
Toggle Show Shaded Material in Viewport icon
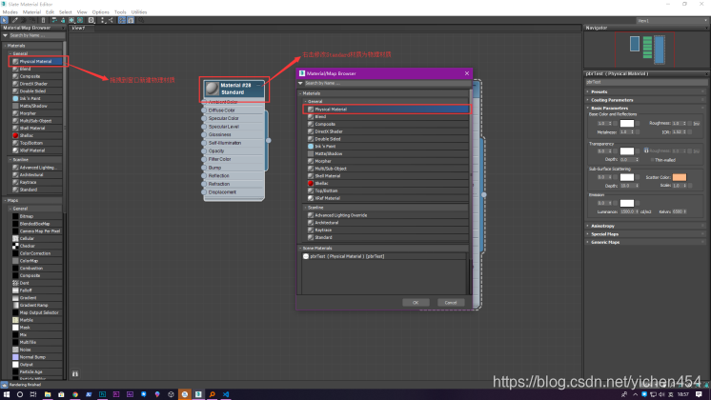(x=71, y=20)
